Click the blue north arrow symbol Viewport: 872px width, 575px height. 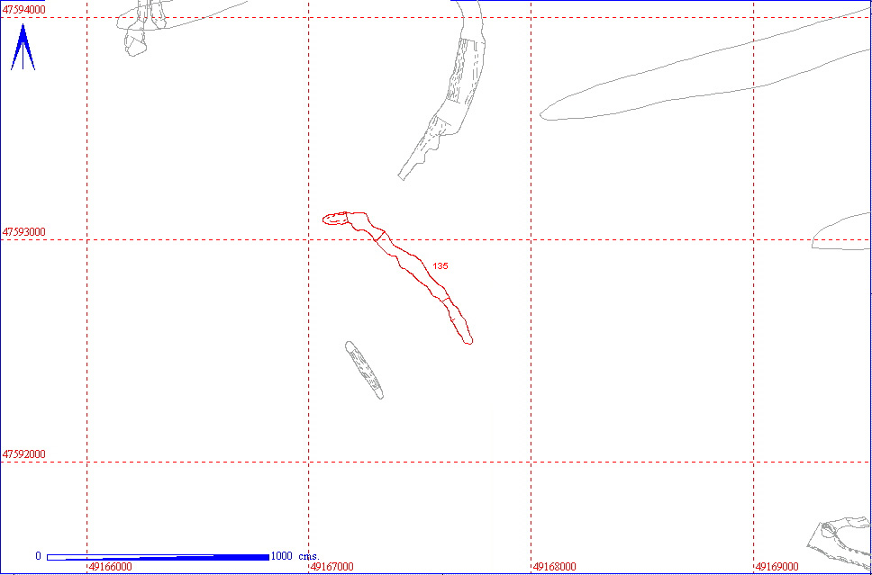(23, 47)
